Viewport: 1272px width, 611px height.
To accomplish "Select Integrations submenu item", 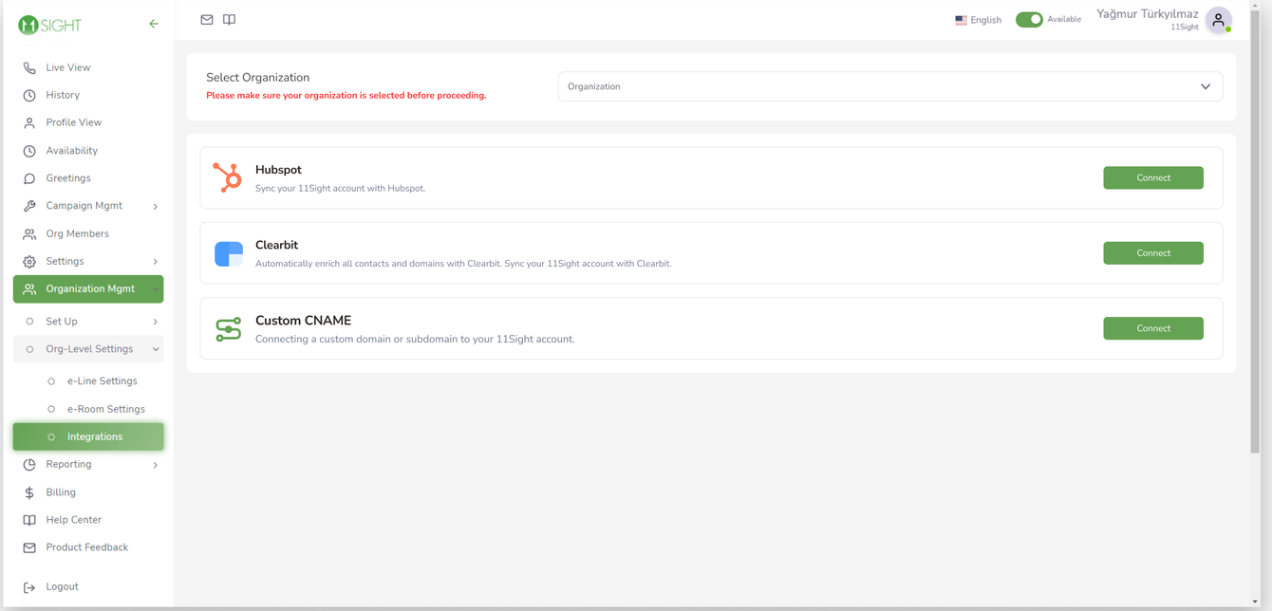I will (x=88, y=436).
